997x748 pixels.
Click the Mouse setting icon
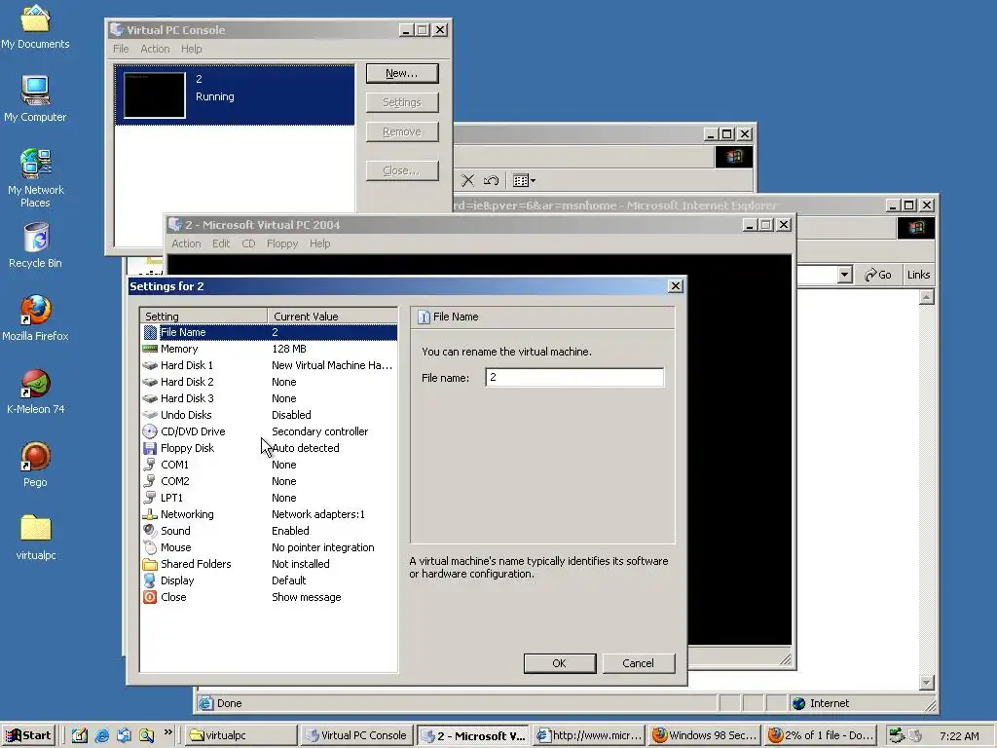pos(150,547)
